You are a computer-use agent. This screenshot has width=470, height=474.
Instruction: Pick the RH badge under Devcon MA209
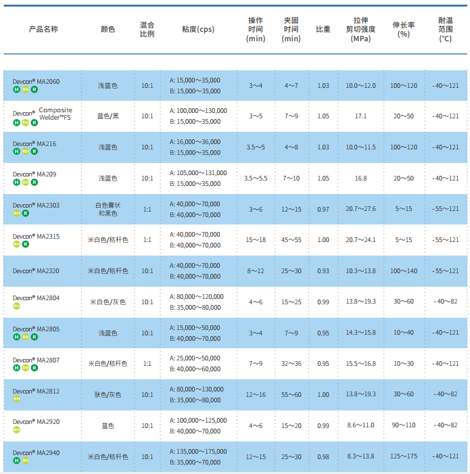(26, 183)
